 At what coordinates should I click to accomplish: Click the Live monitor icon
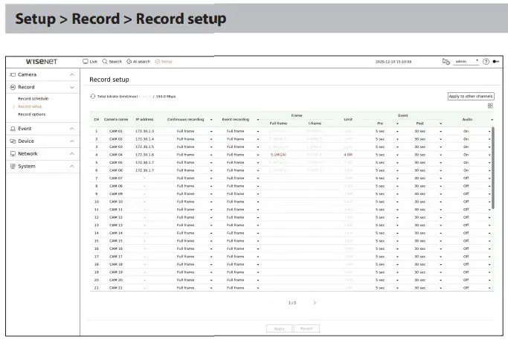86,61
